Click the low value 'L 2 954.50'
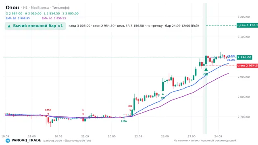258x145 pixels. (52, 13)
